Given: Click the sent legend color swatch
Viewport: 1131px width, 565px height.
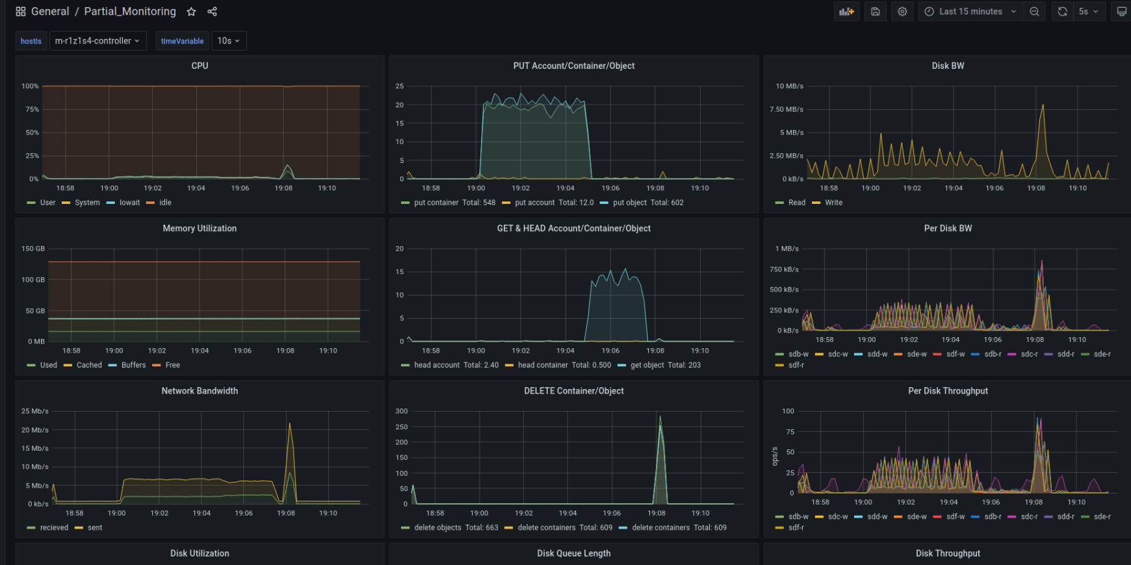Looking at the screenshot, I should [x=79, y=528].
